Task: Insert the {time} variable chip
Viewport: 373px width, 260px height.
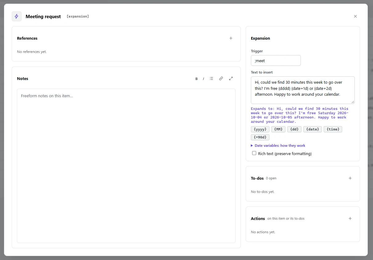Action: tap(333, 129)
